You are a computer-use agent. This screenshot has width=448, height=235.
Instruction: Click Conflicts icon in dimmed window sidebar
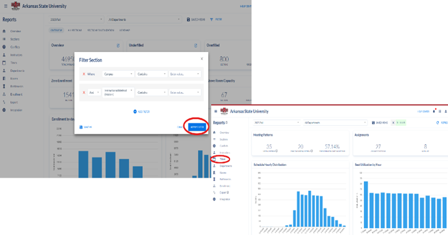pos(4,47)
